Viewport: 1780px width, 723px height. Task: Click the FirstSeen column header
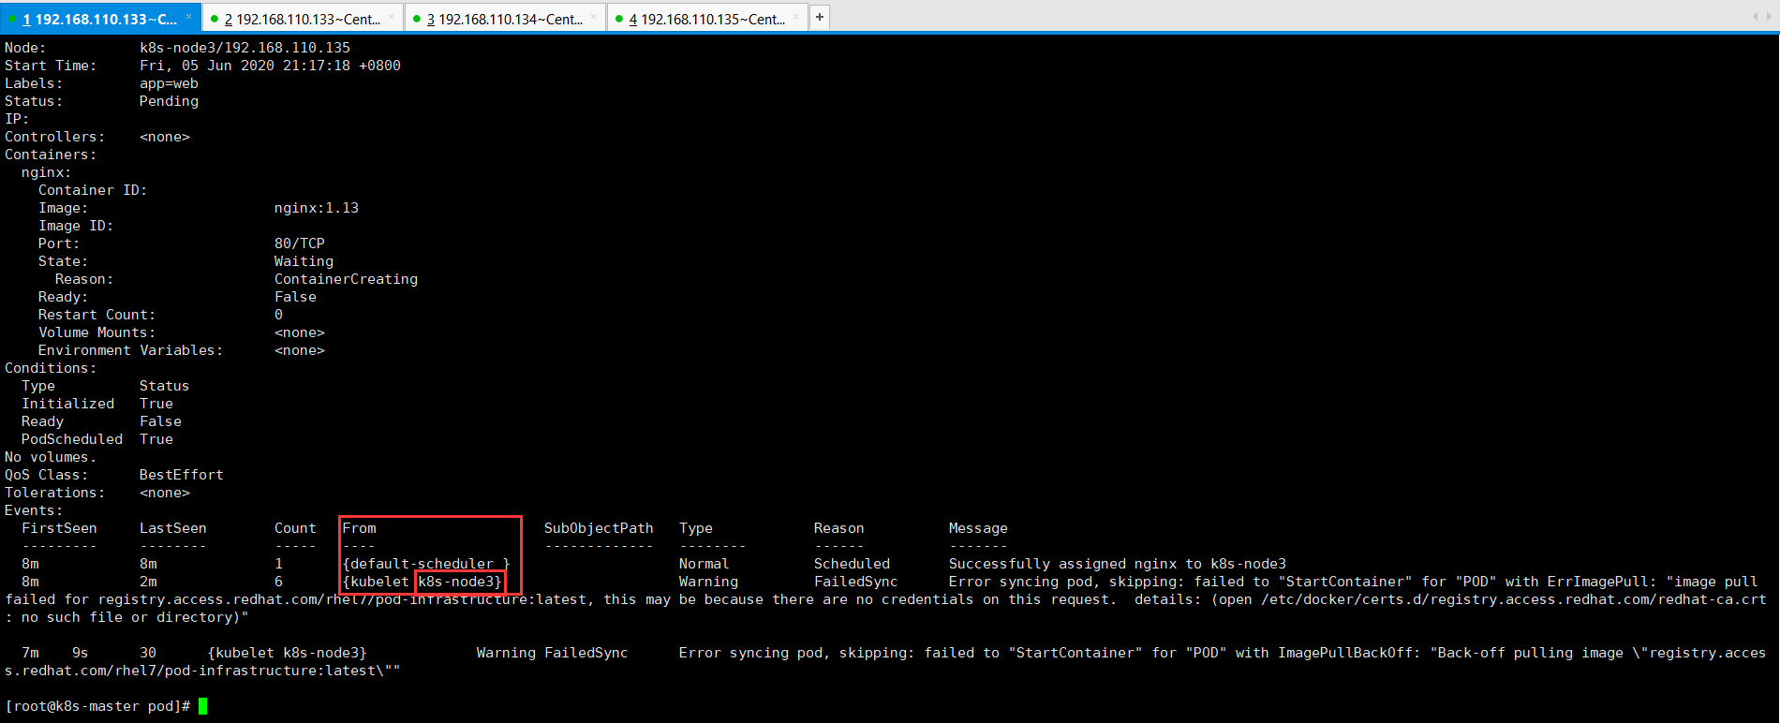pos(59,528)
